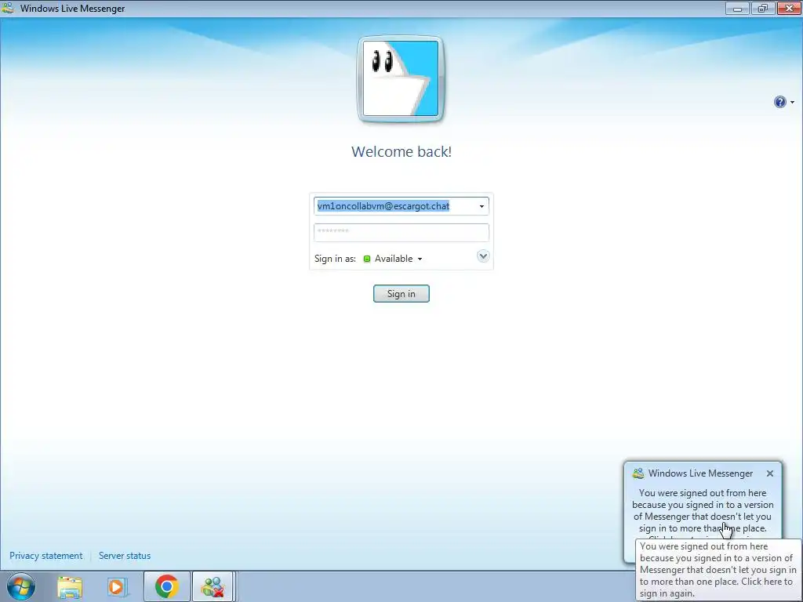
Task: Close the Windows Live Messenger window
Action: pyautogui.click(x=789, y=8)
